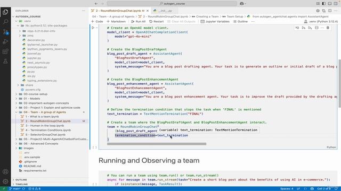Select .venv Python 3.12.4 kernel
This screenshot has height=191, width=341.
[x=321, y=21]
